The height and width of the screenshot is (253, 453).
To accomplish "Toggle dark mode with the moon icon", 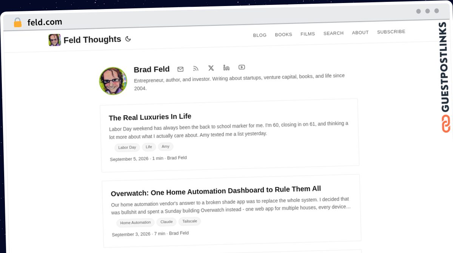I will (128, 39).
